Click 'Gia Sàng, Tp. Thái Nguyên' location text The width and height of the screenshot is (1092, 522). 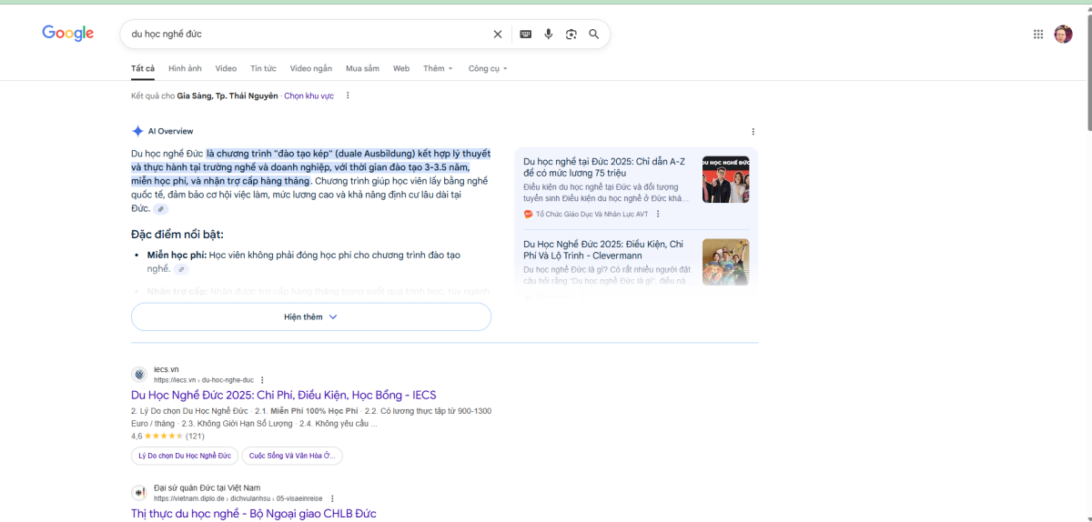[227, 95]
